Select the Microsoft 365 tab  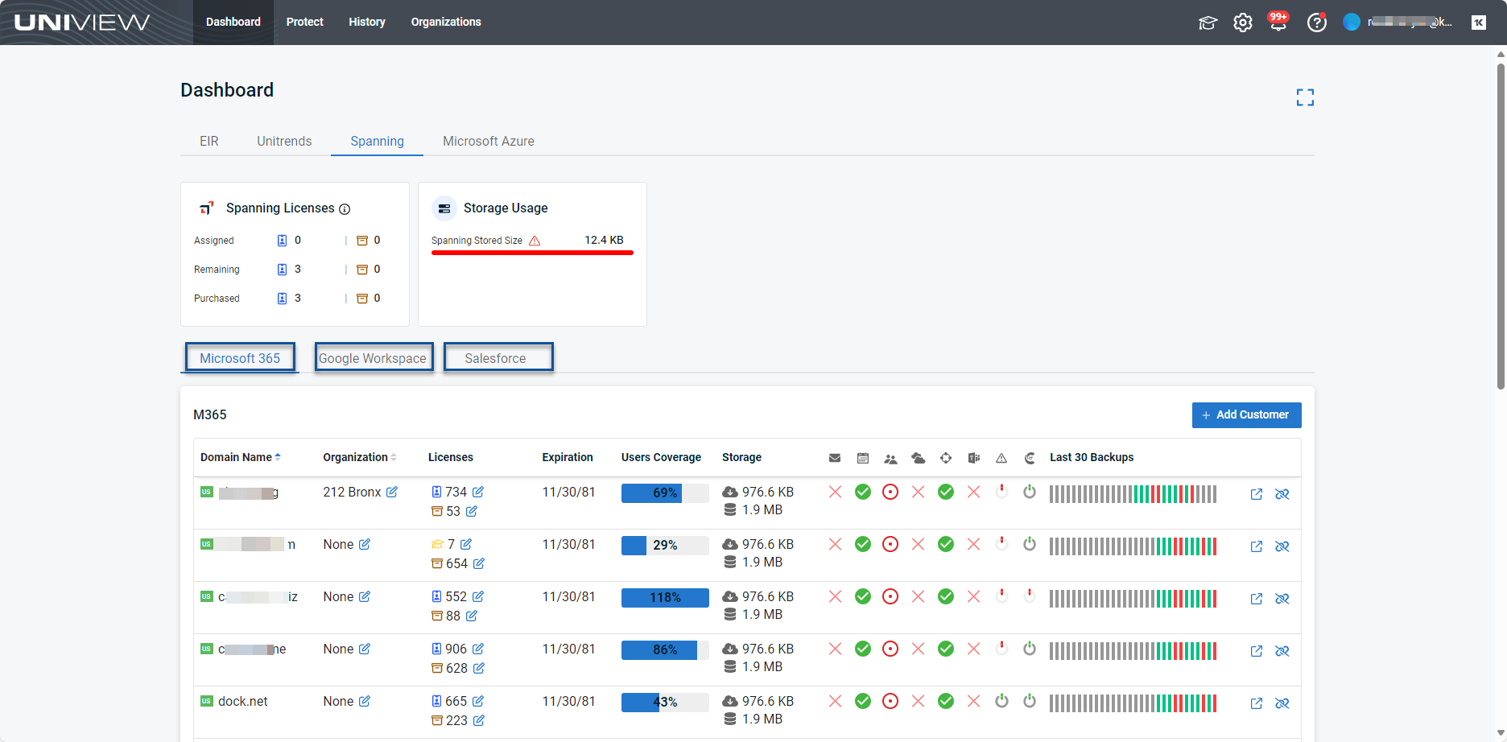tap(240, 358)
